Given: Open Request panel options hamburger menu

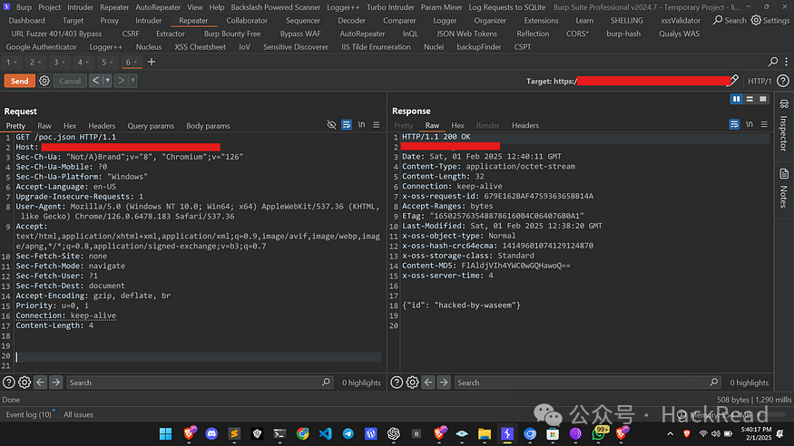Looking at the screenshot, I should [x=377, y=124].
